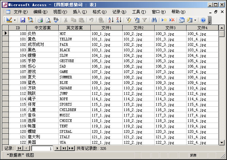Click the Spelling check icon
Viewport: 227px width, 160px height.
pos(56,20)
